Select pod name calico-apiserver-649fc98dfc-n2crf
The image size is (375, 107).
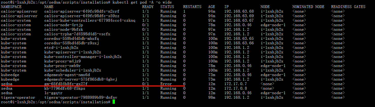[82, 11]
